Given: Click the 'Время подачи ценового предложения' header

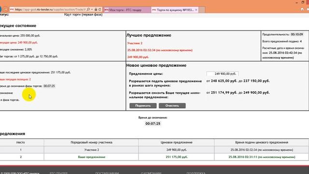Looking at the screenshot, I should 262,142.
